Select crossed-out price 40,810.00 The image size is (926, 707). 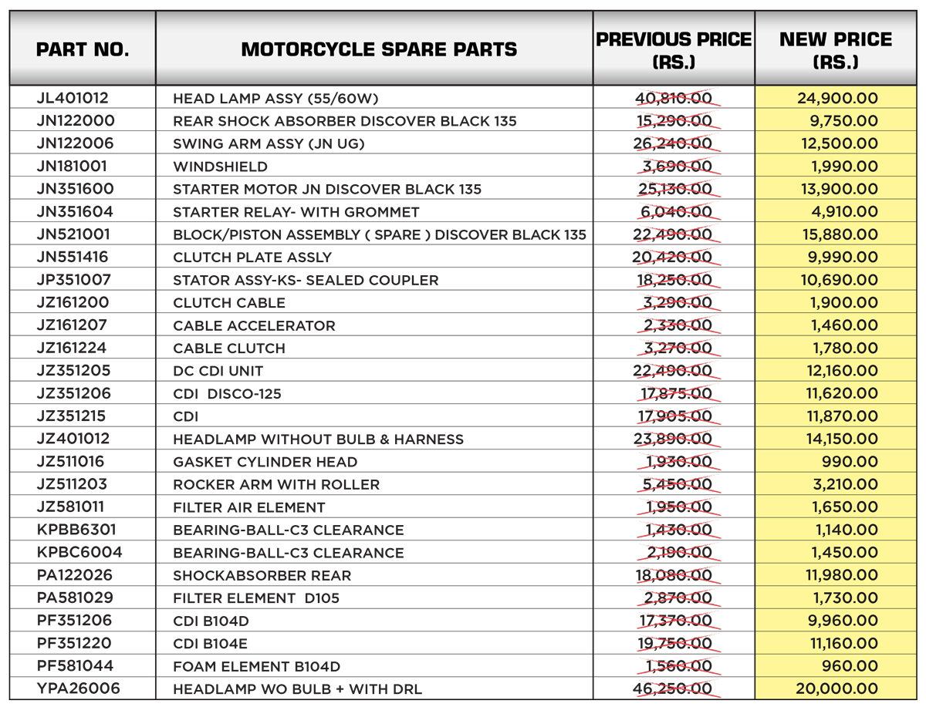coord(674,98)
